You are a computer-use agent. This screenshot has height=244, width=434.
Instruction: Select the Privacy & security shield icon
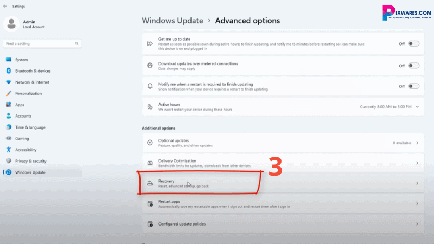click(x=9, y=161)
